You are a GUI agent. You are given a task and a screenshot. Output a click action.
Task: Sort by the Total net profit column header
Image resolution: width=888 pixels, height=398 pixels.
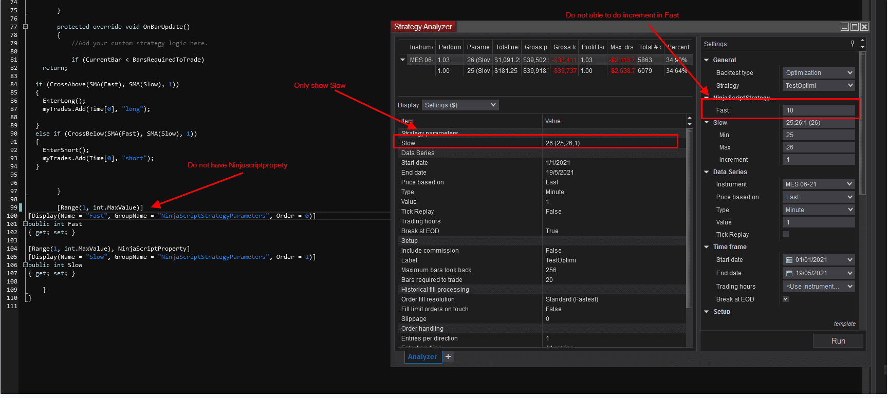507,47
